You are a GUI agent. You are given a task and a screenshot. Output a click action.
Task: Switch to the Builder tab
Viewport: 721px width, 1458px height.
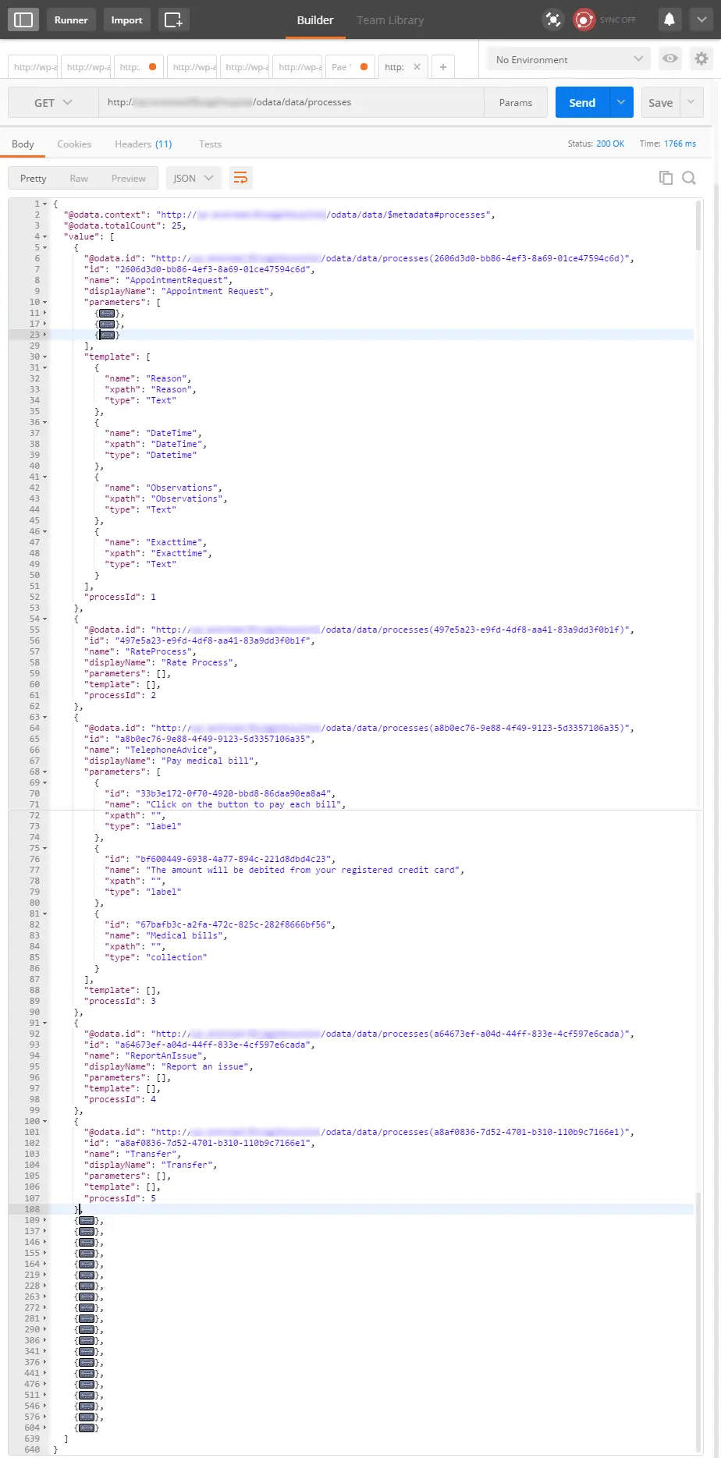click(x=315, y=20)
